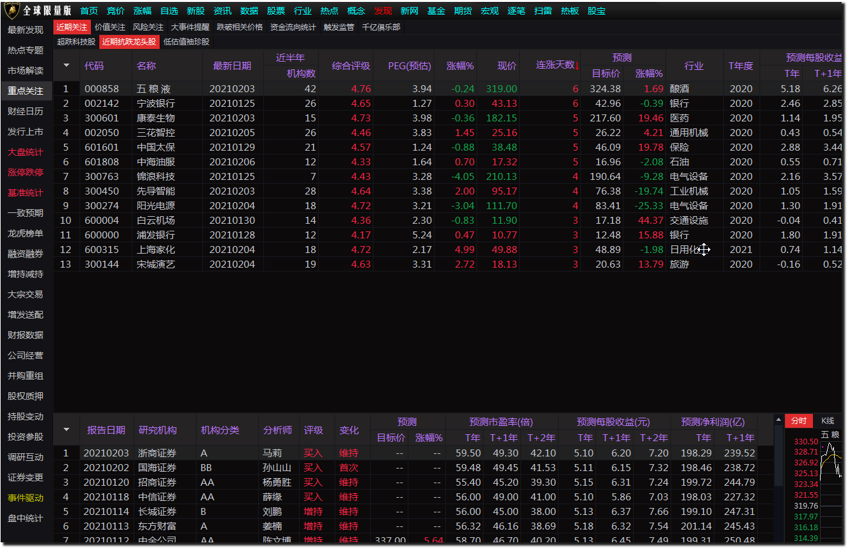Switch to the 触发监管 tab

(x=339, y=27)
